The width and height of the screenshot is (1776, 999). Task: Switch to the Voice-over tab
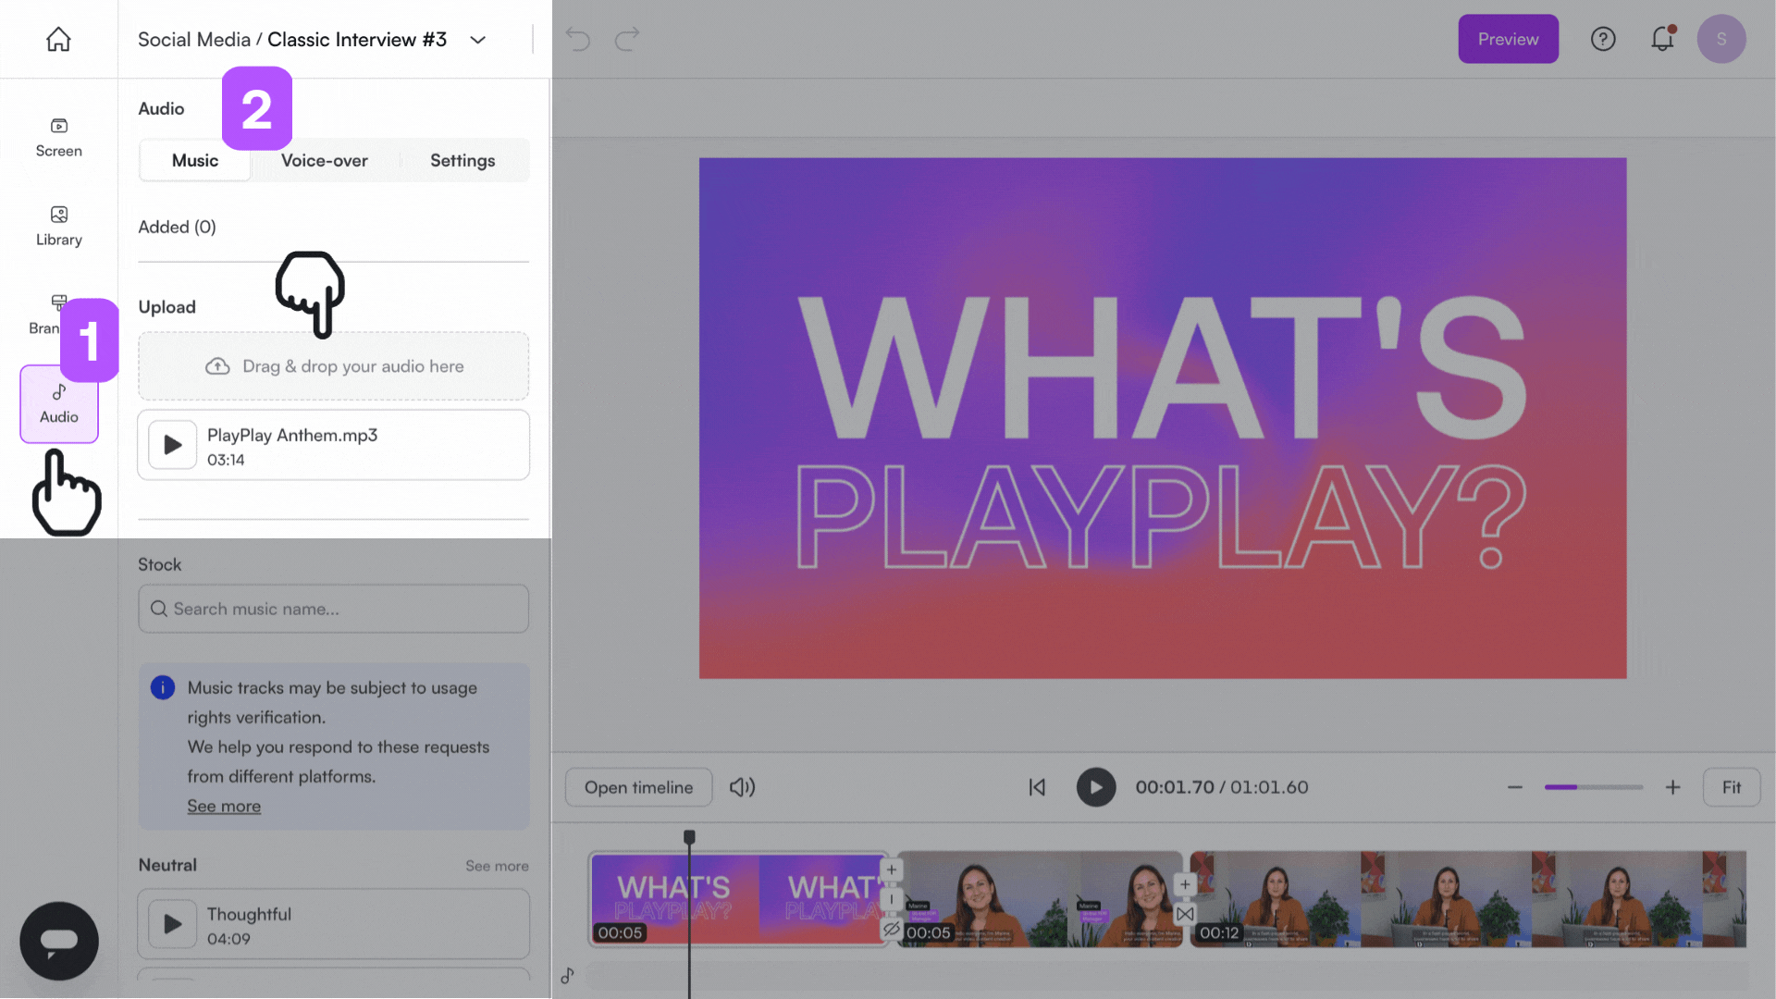coord(325,160)
